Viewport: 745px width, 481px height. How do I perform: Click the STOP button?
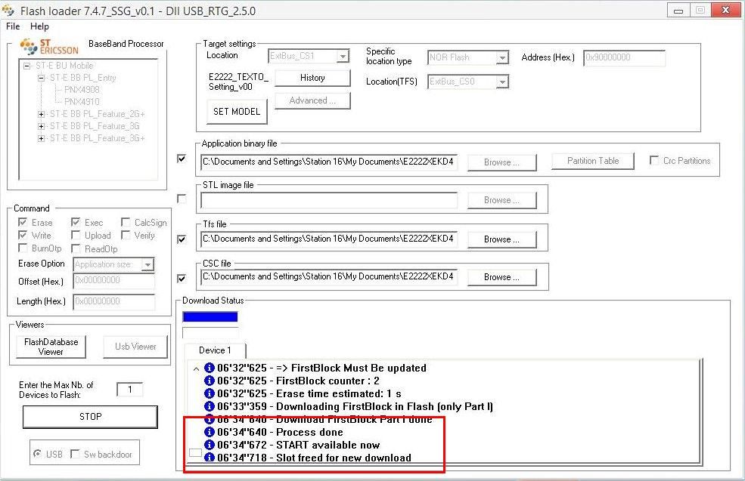point(90,417)
